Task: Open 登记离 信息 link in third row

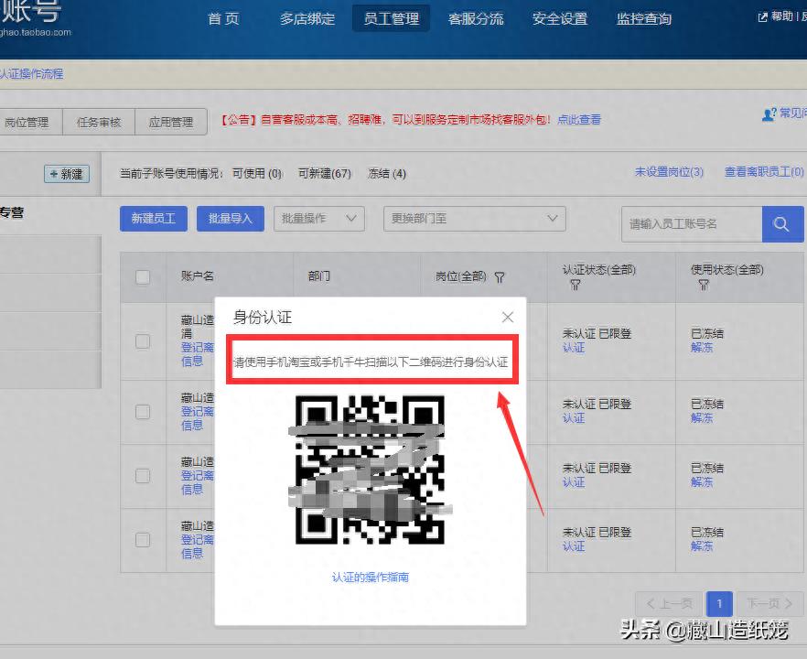Action: point(197,482)
